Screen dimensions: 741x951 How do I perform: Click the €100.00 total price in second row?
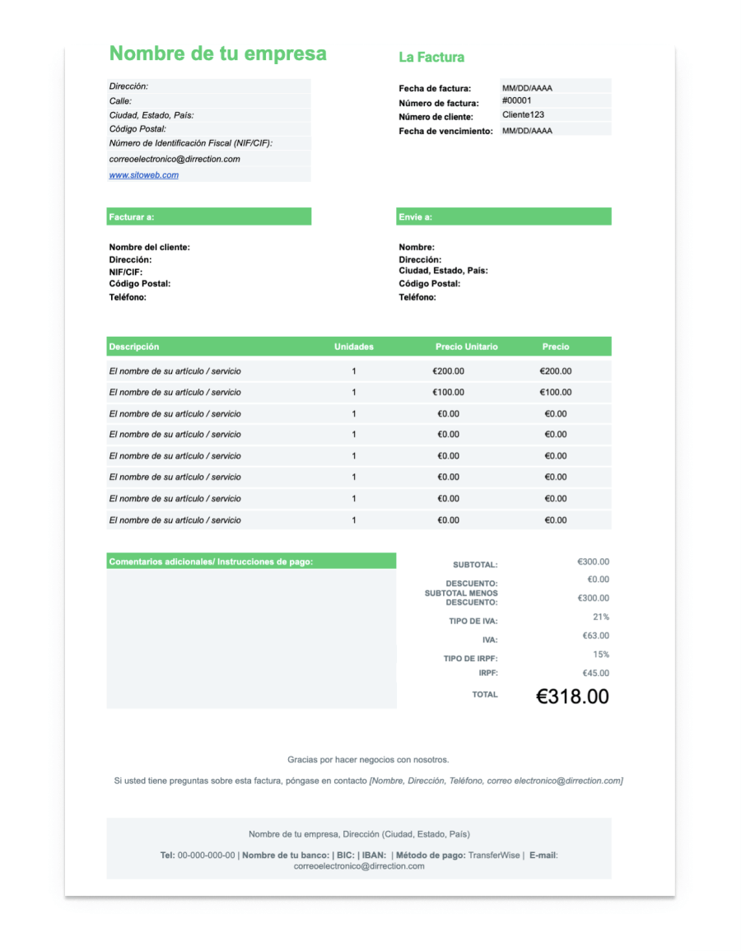click(556, 393)
